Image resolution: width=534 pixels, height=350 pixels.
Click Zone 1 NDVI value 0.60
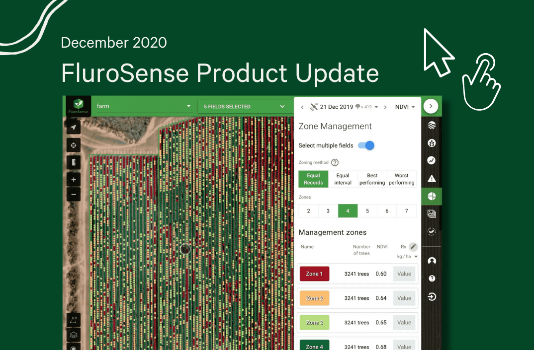[x=381, y=274]
